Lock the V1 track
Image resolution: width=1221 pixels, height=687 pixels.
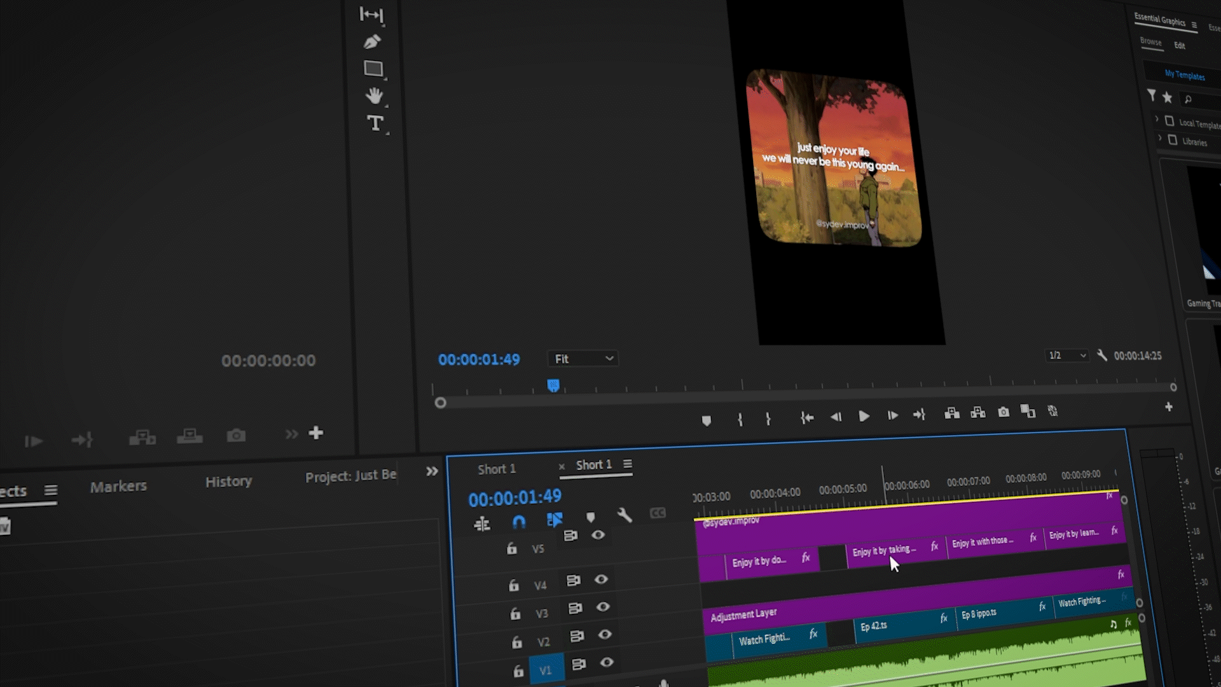[518, 671]
